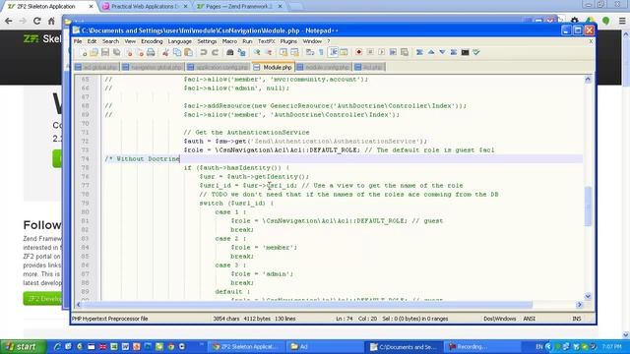Image resolution: width=630 pixels, height=354 pixels.
Task: Click Run macro multiple times icon
Action: click(393, 52)
